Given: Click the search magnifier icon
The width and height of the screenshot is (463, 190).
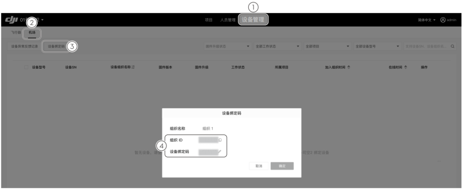Looking at the screenshot, I should [452, 46].
